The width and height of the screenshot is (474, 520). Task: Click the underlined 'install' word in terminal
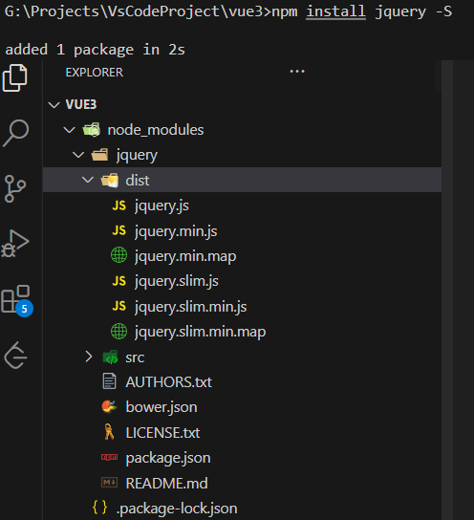tap(335, 11)
